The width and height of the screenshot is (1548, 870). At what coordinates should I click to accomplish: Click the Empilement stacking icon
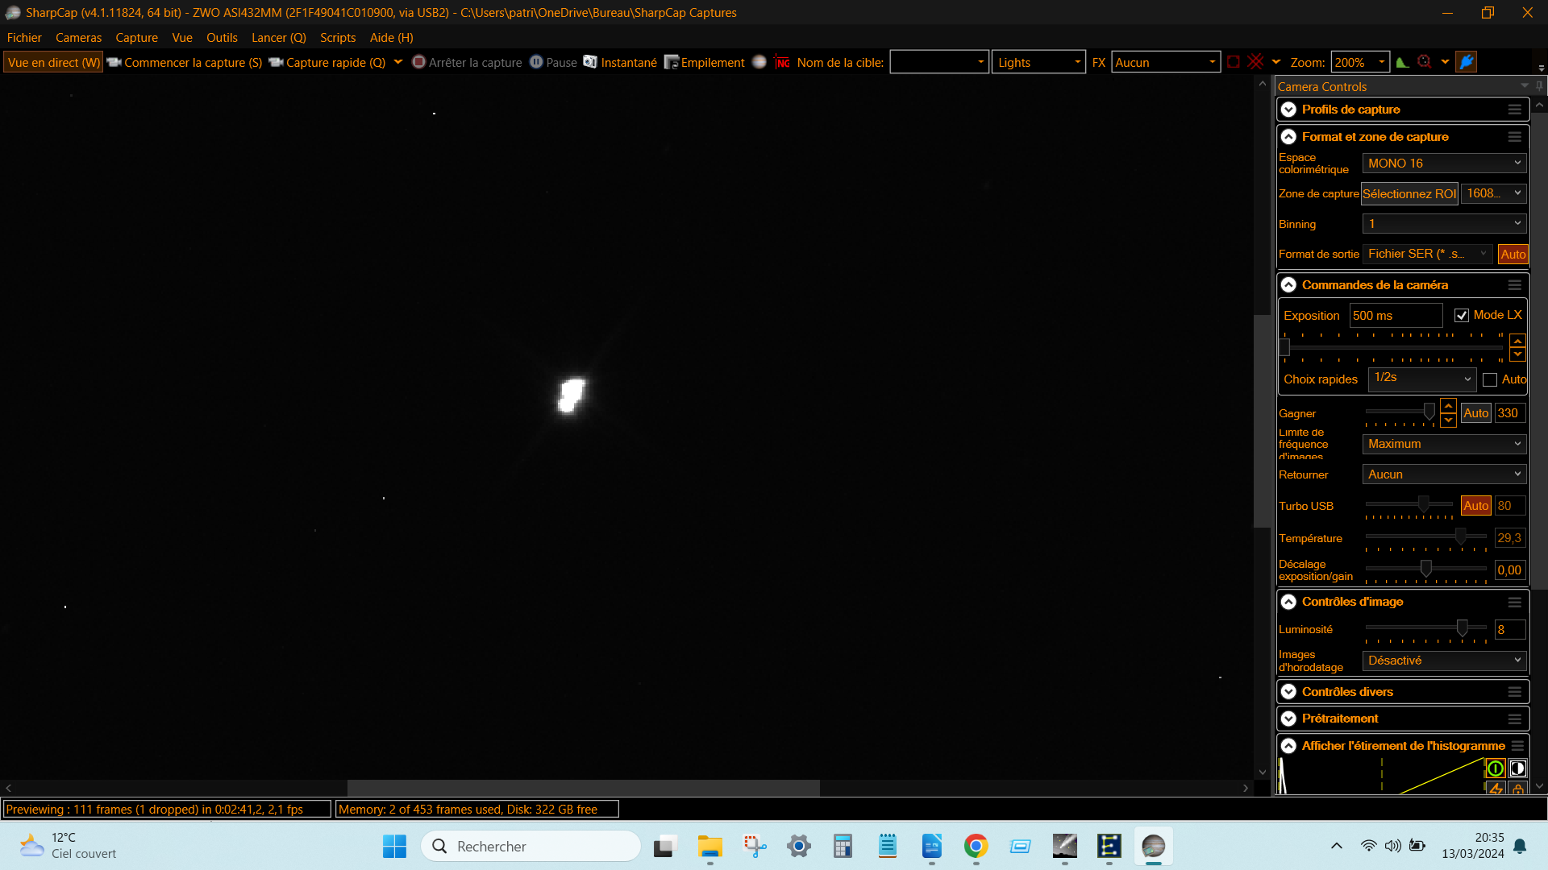tap(672, 62)
